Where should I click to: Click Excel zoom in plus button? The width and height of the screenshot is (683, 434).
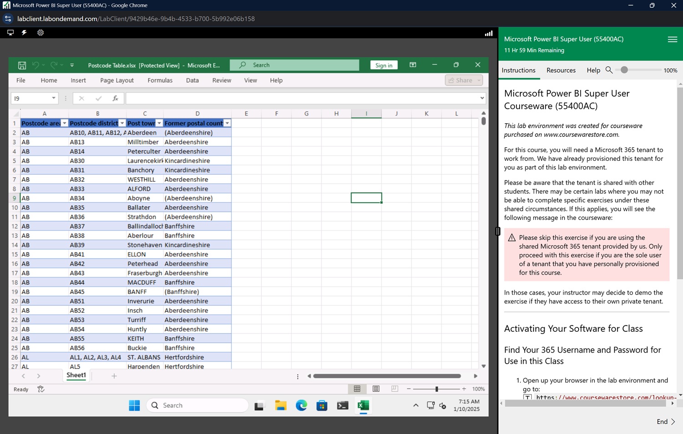coord(464,389)
